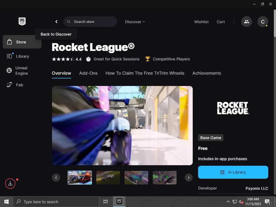Open the Downloads icon at bottom left
The width and height of the screenshot is (276, 207).
(x=10, y=183)
